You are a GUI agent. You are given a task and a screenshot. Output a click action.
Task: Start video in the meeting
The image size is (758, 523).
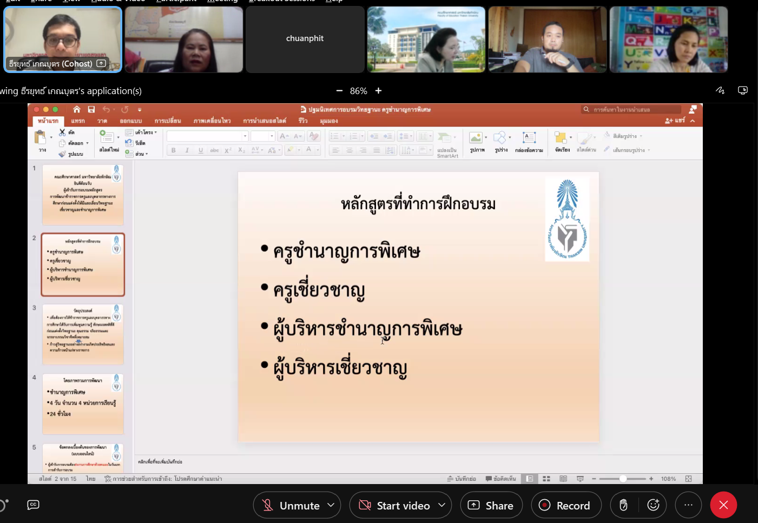[396, 505]
